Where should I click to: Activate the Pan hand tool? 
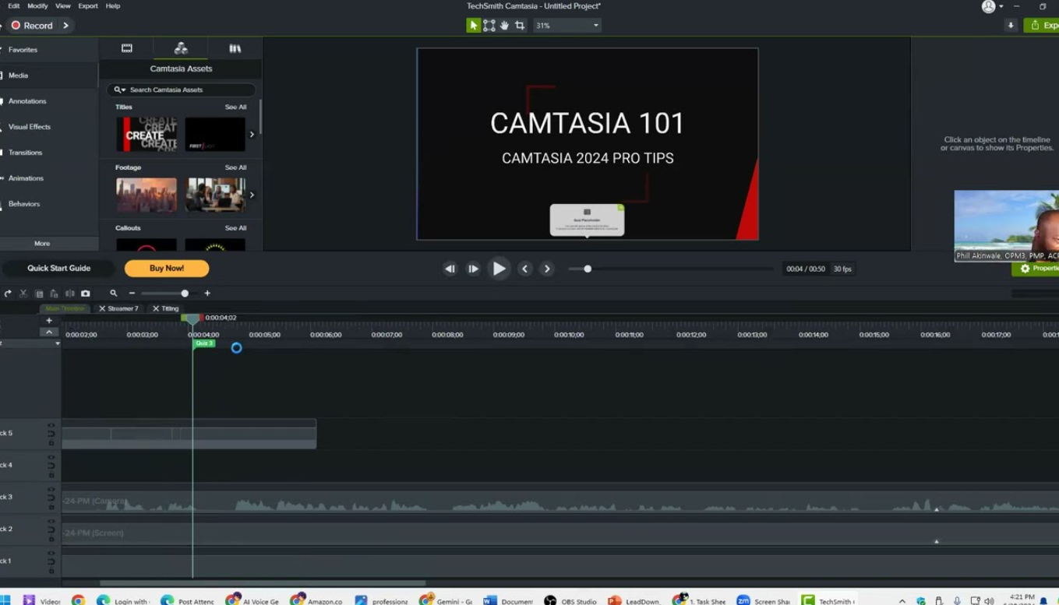pos(504,26)
